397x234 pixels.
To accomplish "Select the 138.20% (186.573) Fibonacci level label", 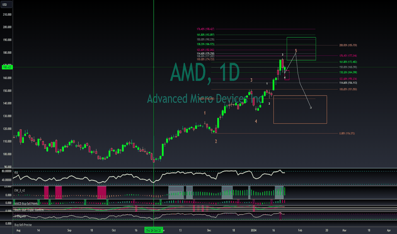I will pyautogui.click(x=206, y=44).
